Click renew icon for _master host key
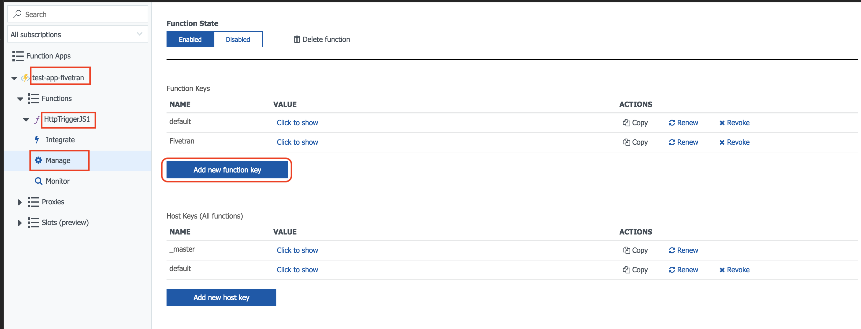 pyautogui.click(x=671, y=250)
